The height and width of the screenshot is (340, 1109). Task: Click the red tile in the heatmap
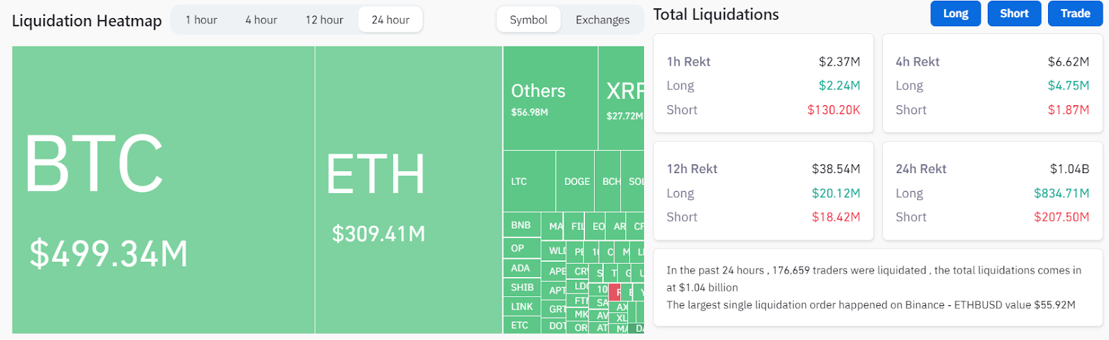(615, 292)
